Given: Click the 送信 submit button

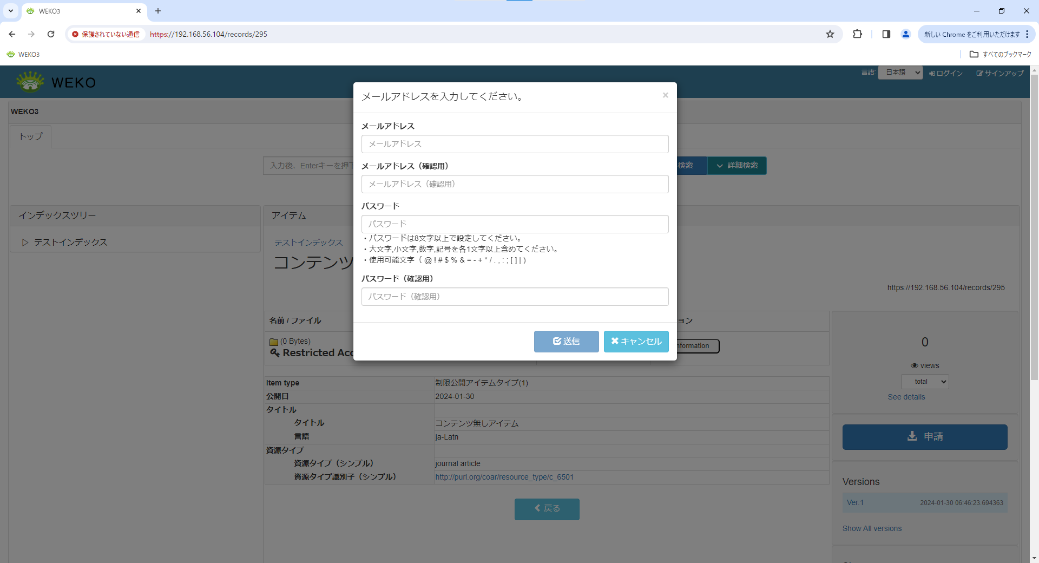Looking at the screenshot, I should click(566, 342).
